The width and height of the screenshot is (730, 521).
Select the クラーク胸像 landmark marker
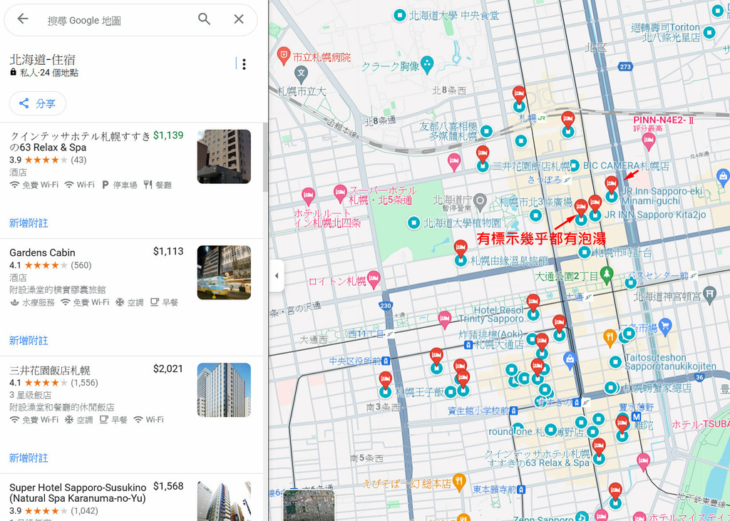click(426, 65)
